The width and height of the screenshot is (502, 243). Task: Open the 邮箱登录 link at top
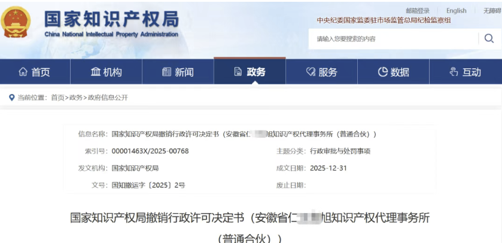point(418,11)
